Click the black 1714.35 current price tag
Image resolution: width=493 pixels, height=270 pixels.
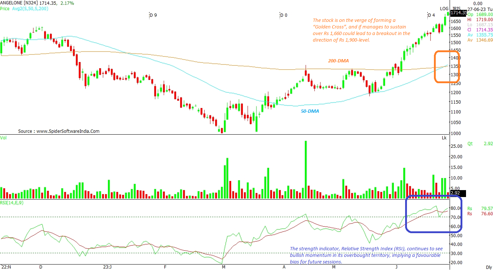coord(458,13)
